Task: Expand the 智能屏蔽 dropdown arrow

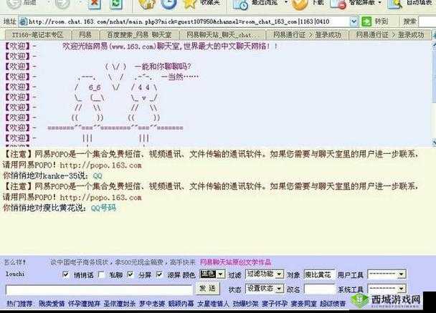Action: click(380, 3)
